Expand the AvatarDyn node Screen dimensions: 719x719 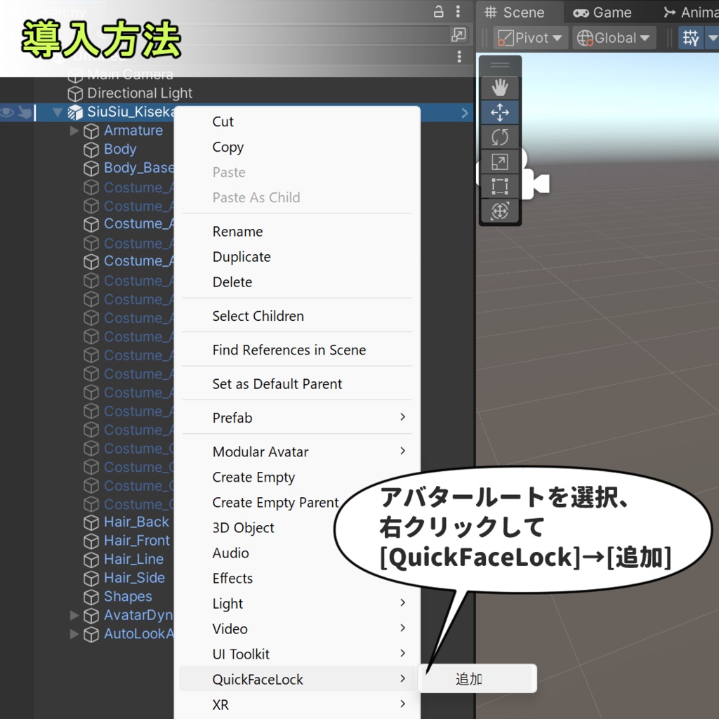pos(74,615)
